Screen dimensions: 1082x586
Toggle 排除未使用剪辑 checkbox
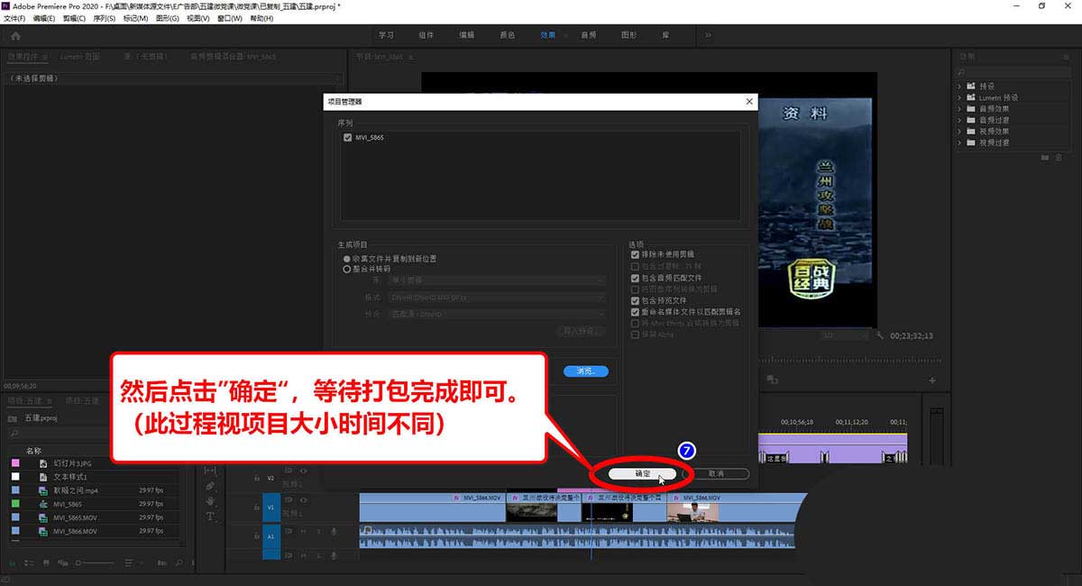click(636, 254)
